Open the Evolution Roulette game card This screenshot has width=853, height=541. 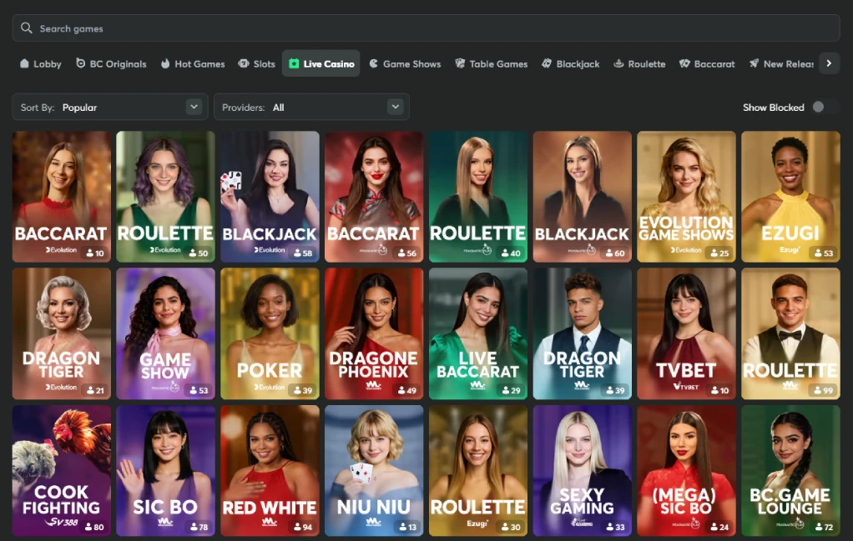(x=165, y=197)
